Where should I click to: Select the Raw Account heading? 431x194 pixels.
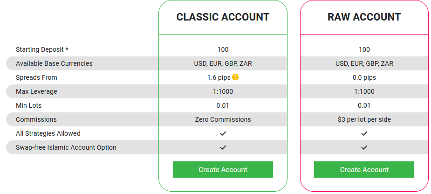pos(364,17)
